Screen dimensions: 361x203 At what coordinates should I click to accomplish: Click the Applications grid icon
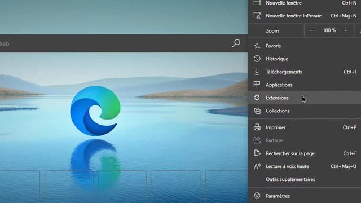tap(257, 85)
